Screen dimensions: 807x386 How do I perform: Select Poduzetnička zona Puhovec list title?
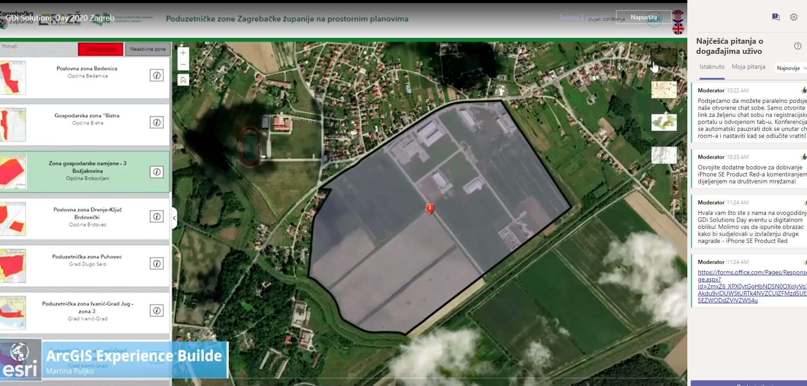(x=87, y=257)
